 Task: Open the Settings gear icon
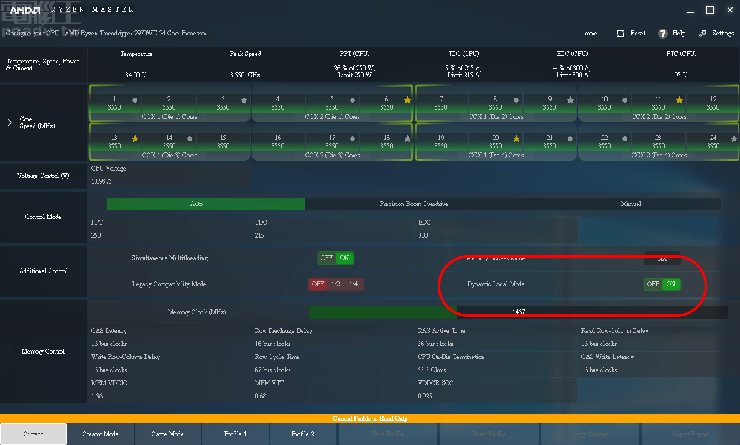(x=703, y=34)
